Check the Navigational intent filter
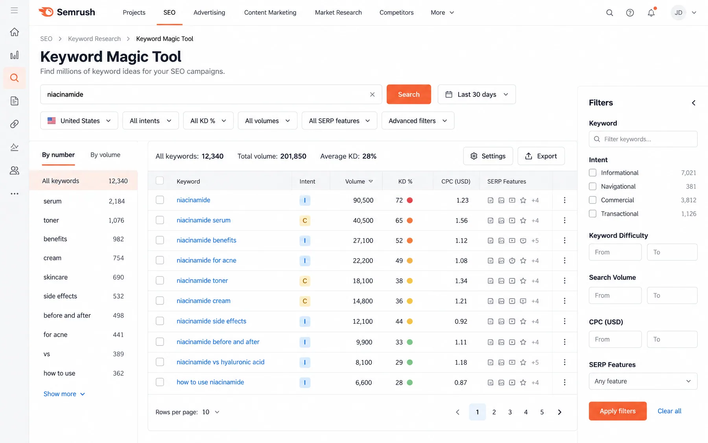Screen dimensions: 708x443 (593, 186)
